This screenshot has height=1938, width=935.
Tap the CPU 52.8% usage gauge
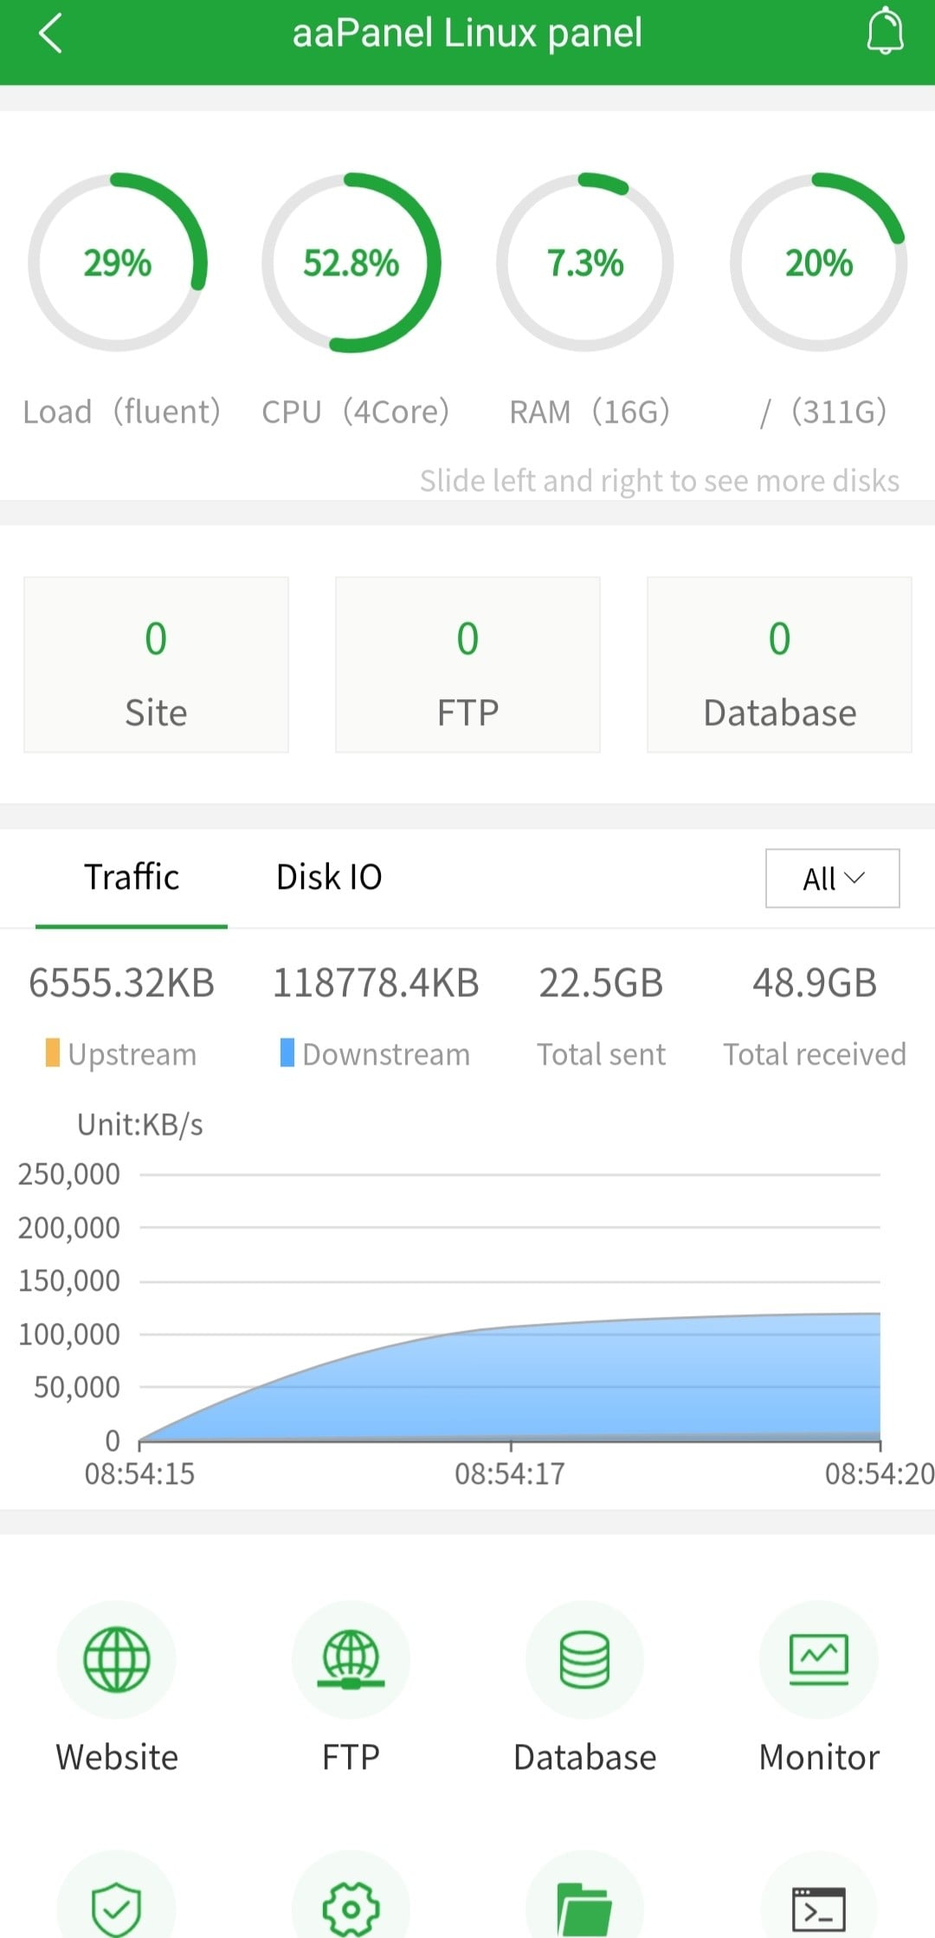pos(351,263)
